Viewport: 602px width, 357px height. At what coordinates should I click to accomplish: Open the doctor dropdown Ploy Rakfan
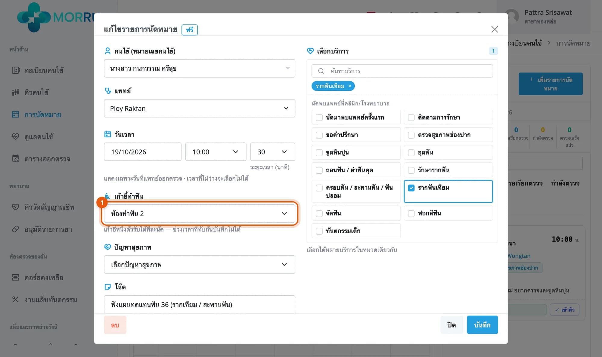tap(200, 108)
